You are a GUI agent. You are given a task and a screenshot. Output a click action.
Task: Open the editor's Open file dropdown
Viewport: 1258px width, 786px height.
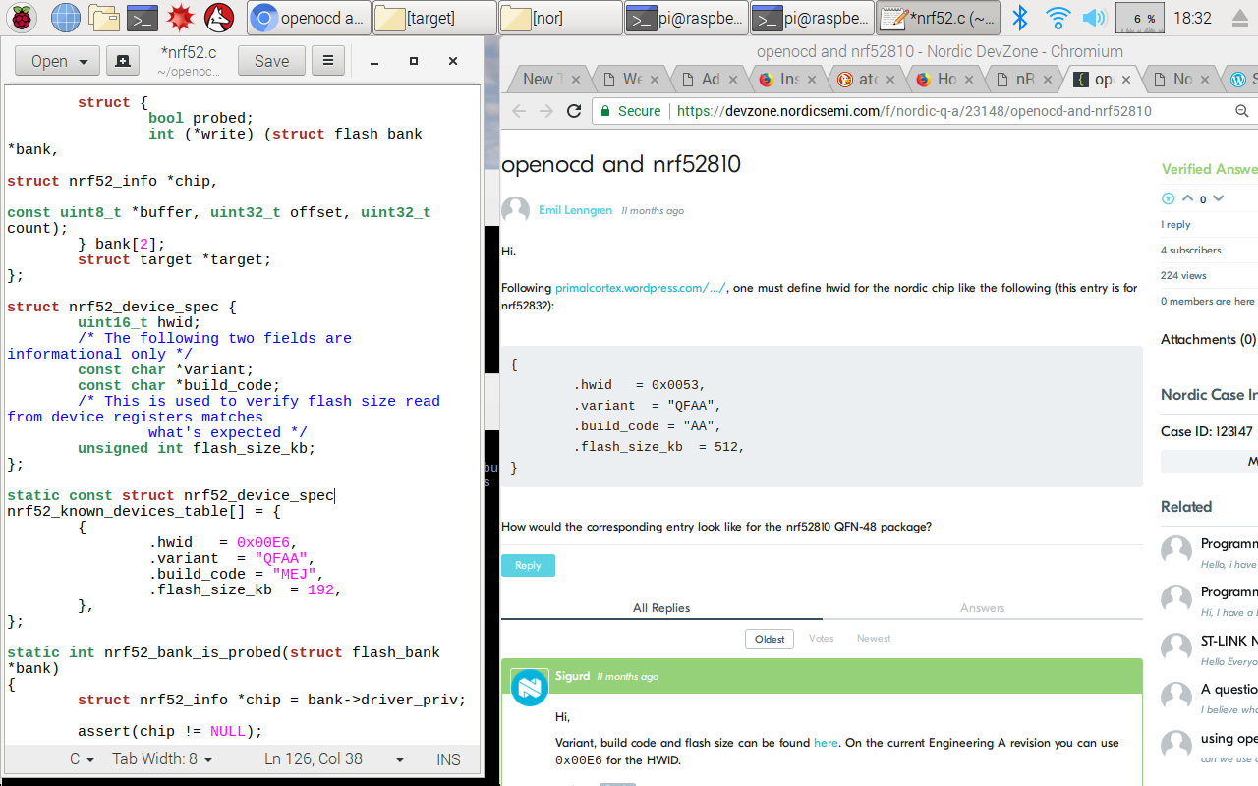tap(57, 61)
